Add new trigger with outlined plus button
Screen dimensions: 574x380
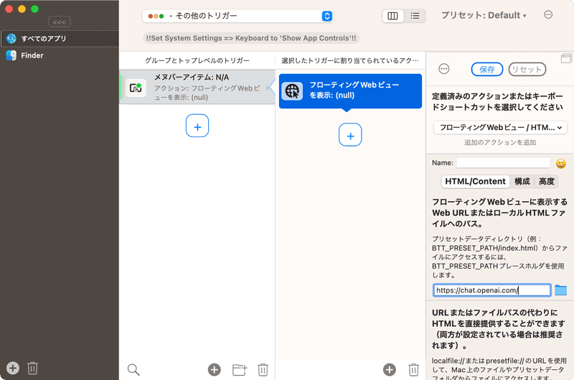(x=197, y=126)
